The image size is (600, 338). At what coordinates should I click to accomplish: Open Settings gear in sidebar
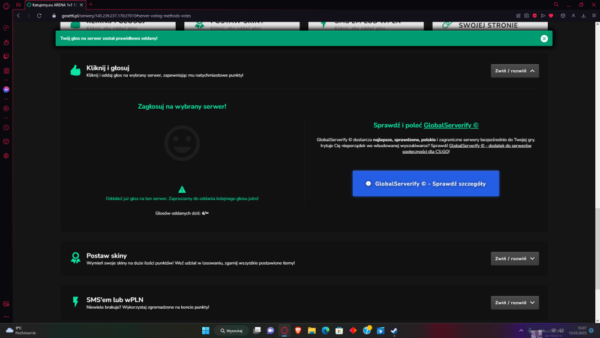(x=6, y=156)
